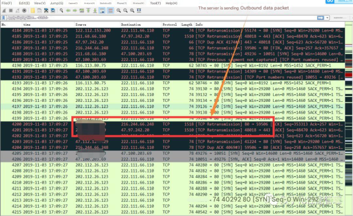Select packet 4184 from 122.112.153.200

172,31
